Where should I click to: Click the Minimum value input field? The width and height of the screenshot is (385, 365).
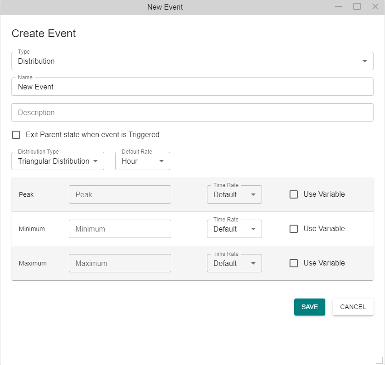pos(120,229)
